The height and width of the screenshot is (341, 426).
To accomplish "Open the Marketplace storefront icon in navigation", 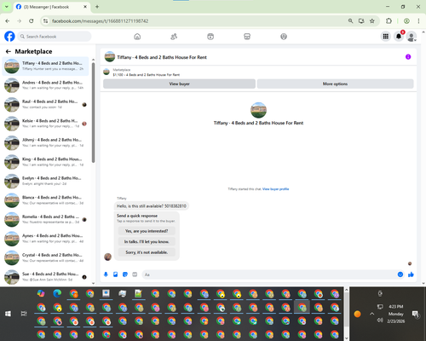I will coord(247,37).
